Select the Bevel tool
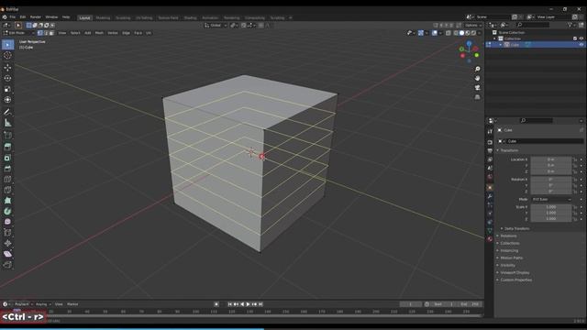The height and width of the screenshot is (330, 587). click(x=7, y=169)
